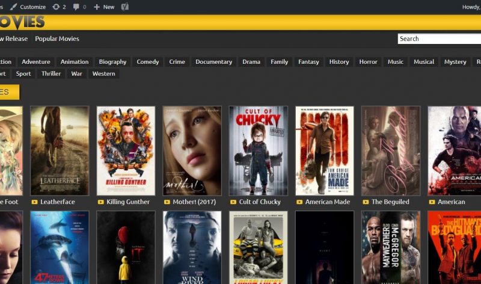Click the American Made title link

[328, 202]
